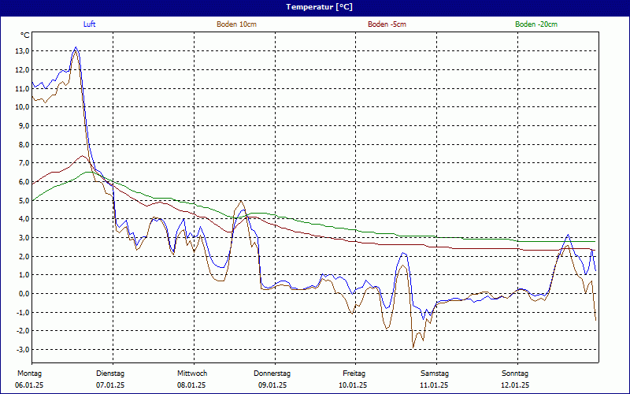
Task: Click the 12,0 y-axis value
Action: pyautogui.click(x=23, y=69)
